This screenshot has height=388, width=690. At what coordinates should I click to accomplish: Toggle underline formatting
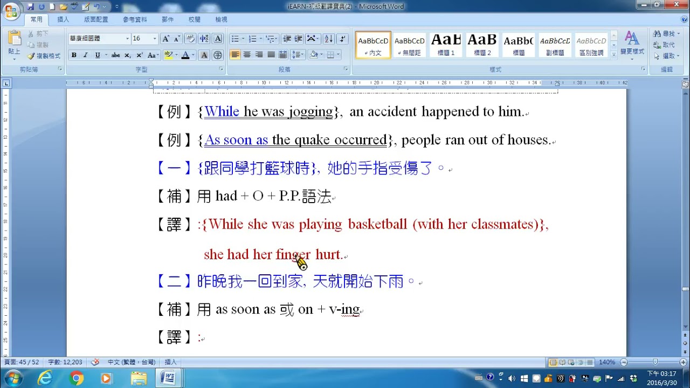point(98,55)
